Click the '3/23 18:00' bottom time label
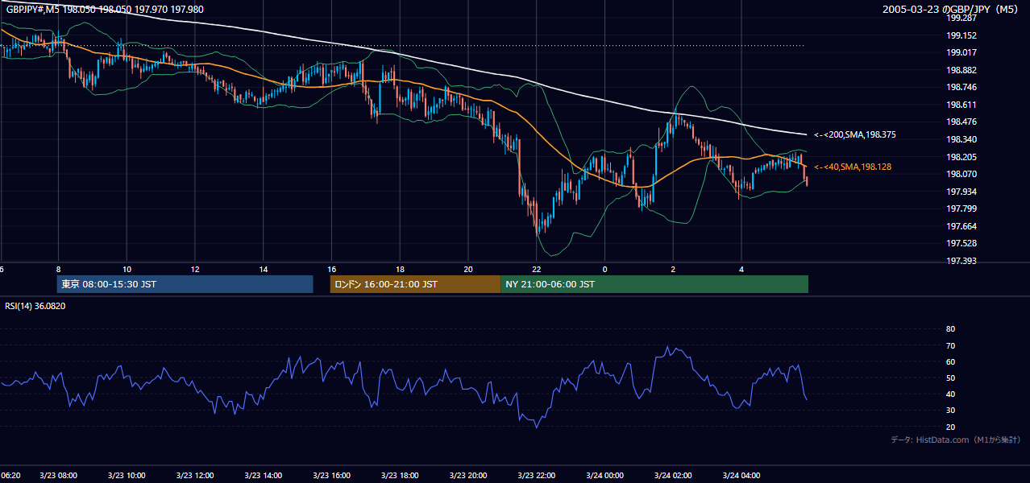The image size is (1030, 483). click(400, 475)
